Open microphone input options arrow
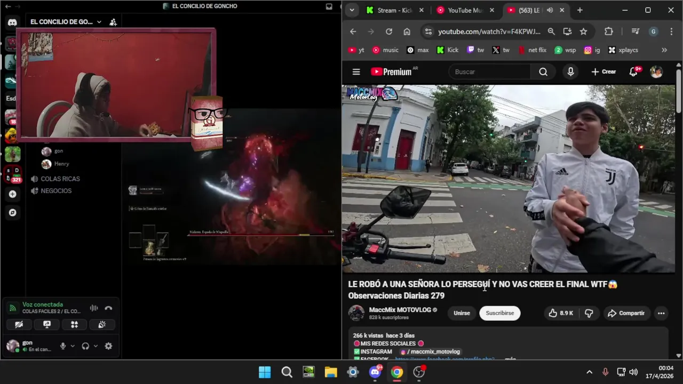This screenshot has width=683, height=384. (x=73, y=346)
